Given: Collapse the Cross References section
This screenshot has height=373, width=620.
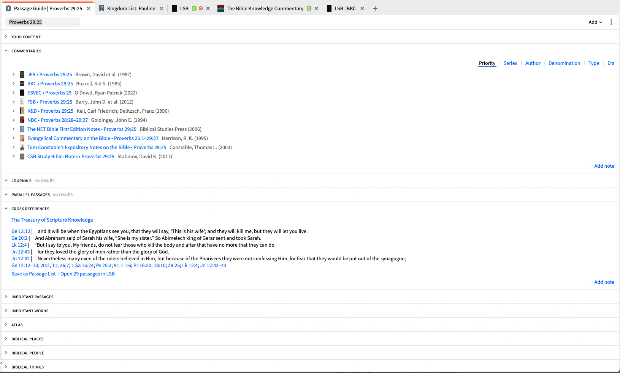Looking at the screenshot, I should pos(6,208).
